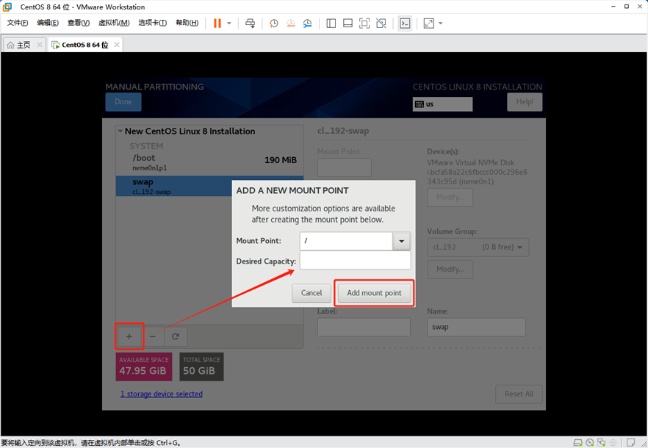This screenshot has height=448, width=648.
Task: Click the Send Ctrl+Alt+Del toolbar icon
Action: click(250, 24)
